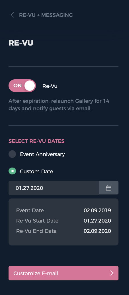The width and height of the screenshot is (129, 295).
Task: Click the 01.27.2020 date input field
Action: (54, 188)
